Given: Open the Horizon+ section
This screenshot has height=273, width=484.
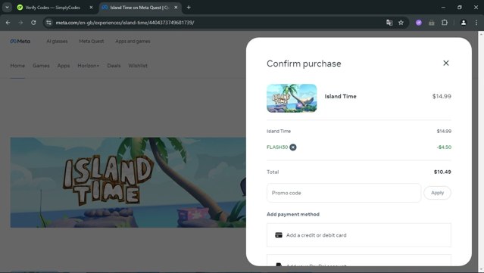Looking at the screenshot, I should [x=89, y=66].
